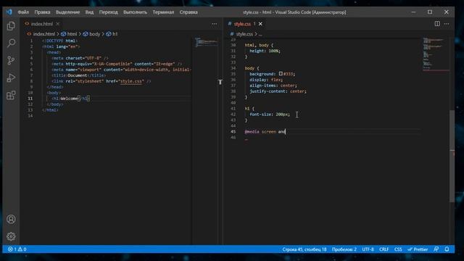Open the Справка menu
Viewport: 464px width, 261px height.
coord(188,12)
